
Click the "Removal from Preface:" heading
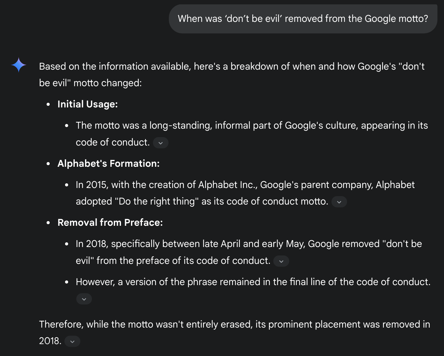tap(110, 223)
